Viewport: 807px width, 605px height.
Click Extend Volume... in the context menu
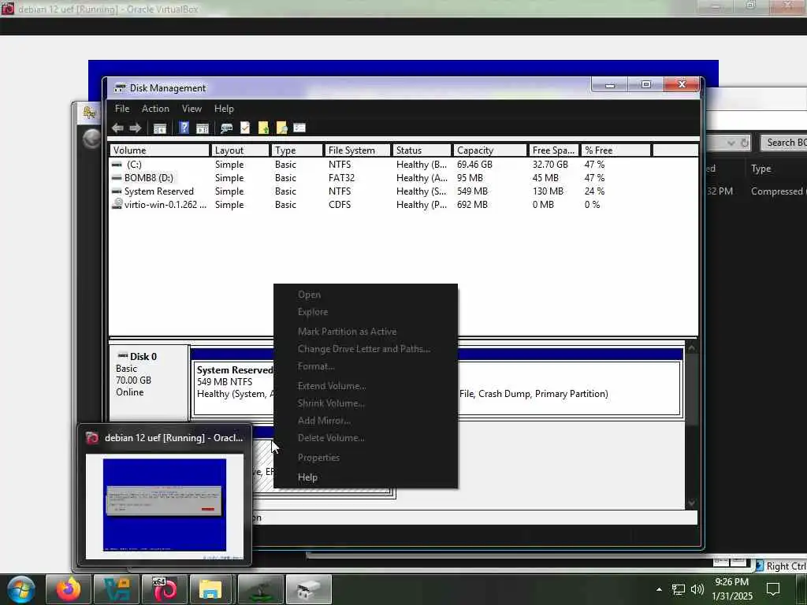pyautogui.click(x=332, y=386)
